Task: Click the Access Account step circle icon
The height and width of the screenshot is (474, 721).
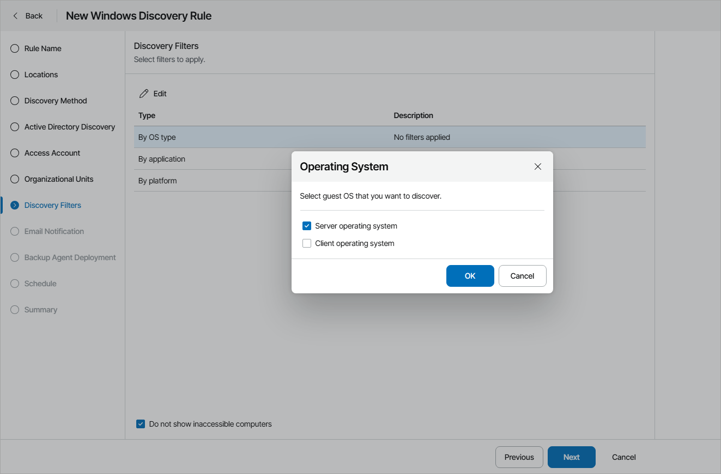Action: pos(14,153)
